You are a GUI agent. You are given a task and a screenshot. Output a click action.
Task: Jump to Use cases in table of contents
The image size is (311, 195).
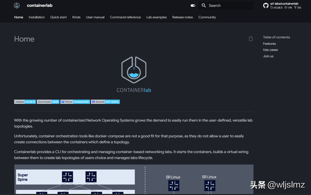[x=270, y=50]
